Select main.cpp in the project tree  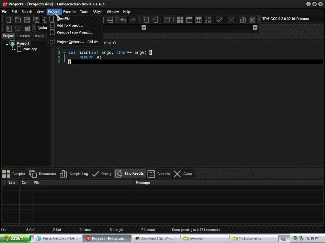(x=30, y=49)
